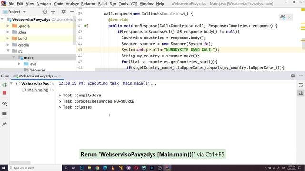This screenshot has width=305, height=171.
Task: Open the Window menu
Action: coord(146,4)
